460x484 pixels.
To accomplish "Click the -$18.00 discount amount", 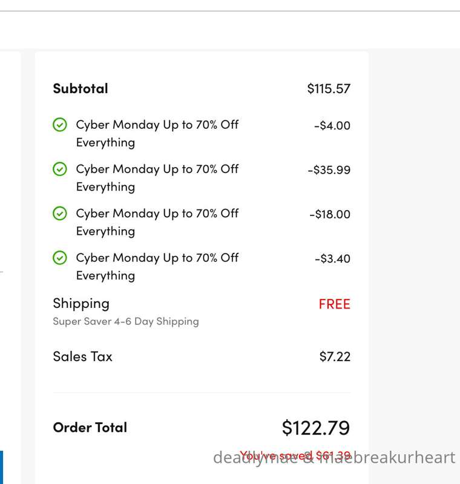I will (x=330, y=214).
